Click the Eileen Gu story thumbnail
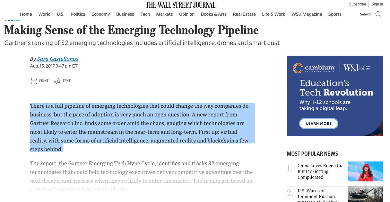Viewport: 390px width, 202px height. coord(365,171)
